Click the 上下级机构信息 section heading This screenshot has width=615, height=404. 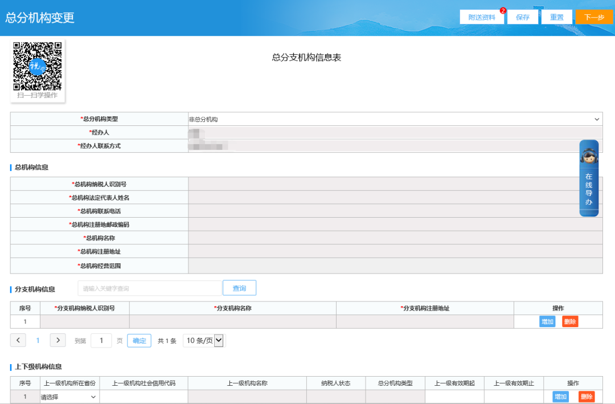coord(38,367)
